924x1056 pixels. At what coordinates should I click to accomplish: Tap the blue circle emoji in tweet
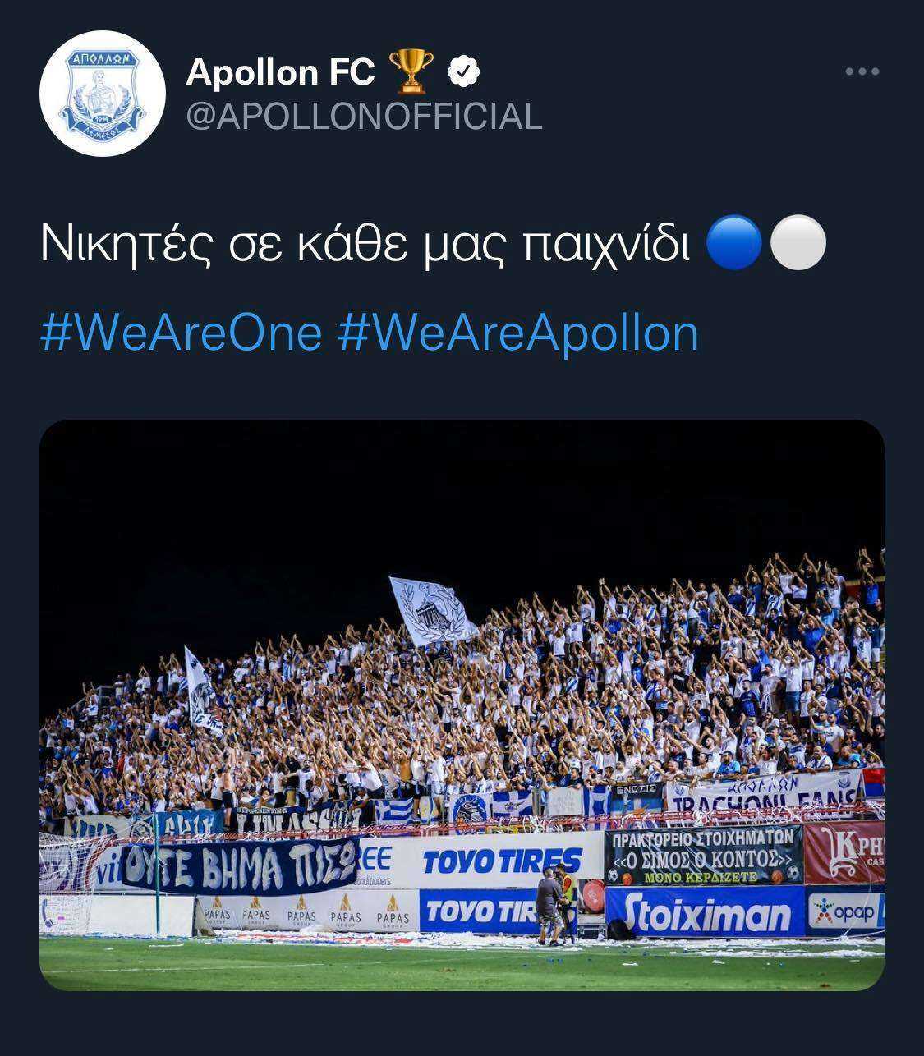pyautogui.click(x=735, y=242)
